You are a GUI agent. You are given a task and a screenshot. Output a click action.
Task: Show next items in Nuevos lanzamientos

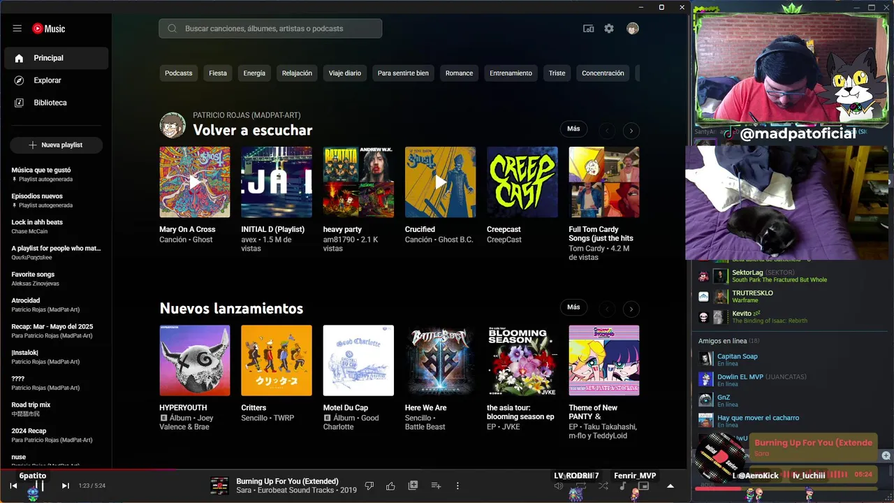click(631, 309)
